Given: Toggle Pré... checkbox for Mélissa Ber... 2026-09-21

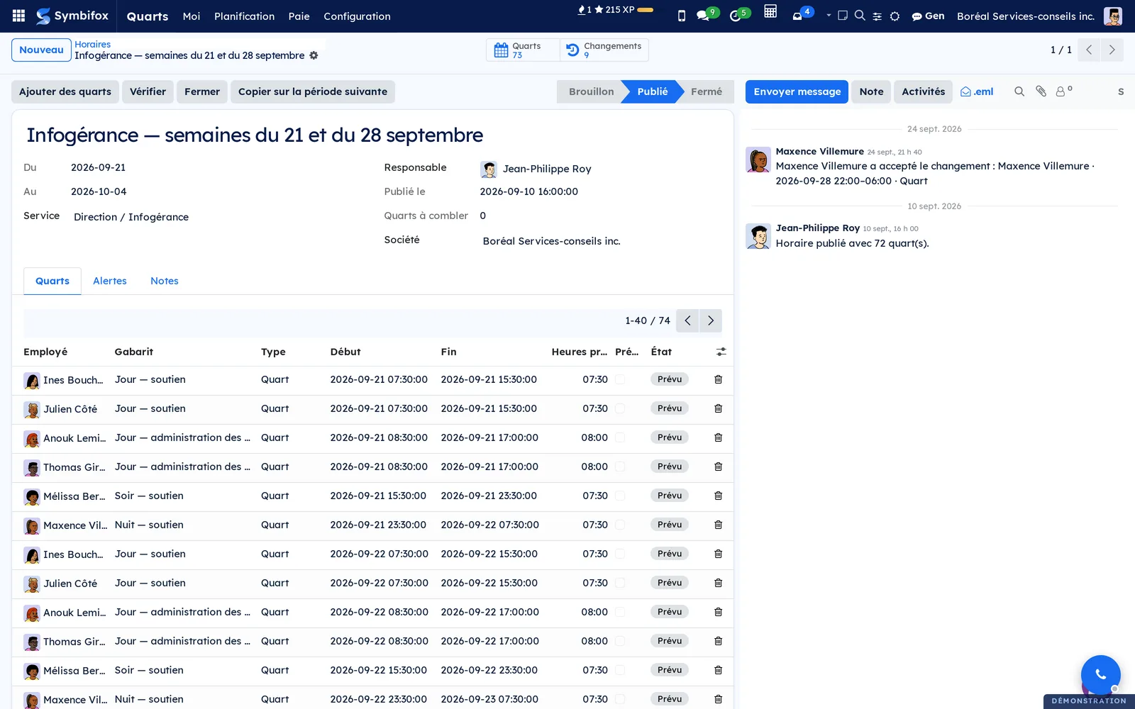Looking at the screenshot, I should coord(620,496).
